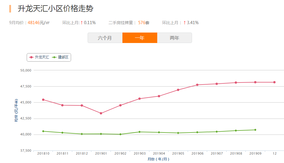Viewport: 284px width, 163px height.
Task: Click the 升龙天汇小区价格走势 heading
Action: (x=56, y=9)
